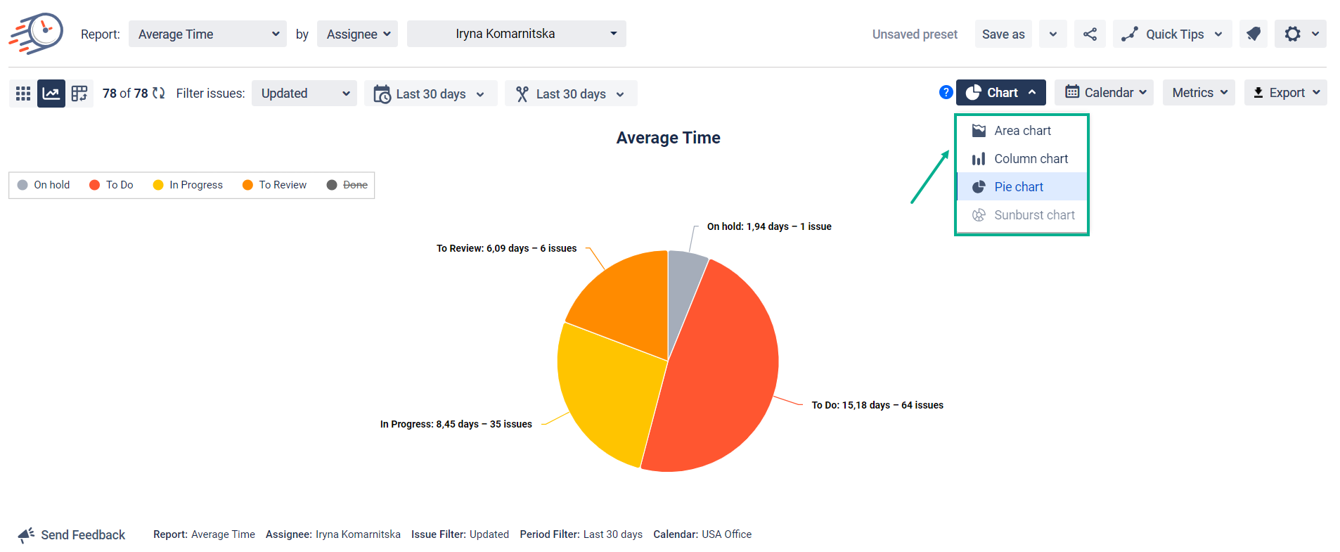The width and height of the screenshot is (1340, 552).
Task: Click the share preset icon
Action: pyautogui.click(x=1090, y=34)
